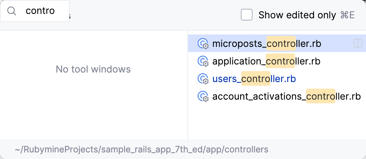This screenshot has width=366, height=159.
Task: Open application_controller.rb from the list
Action: point(266,61)
